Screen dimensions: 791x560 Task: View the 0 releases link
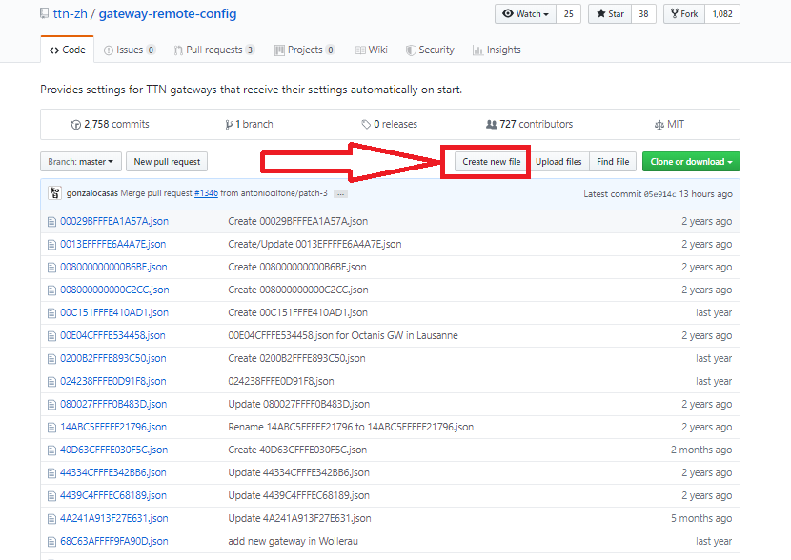tap(390, 124)
